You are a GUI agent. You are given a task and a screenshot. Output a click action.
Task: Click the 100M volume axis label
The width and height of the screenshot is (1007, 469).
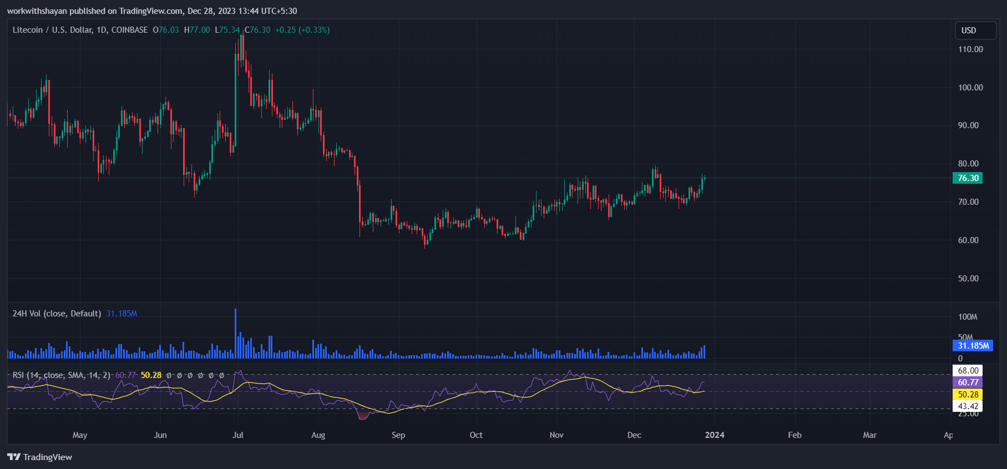click(x=968, y=317)
